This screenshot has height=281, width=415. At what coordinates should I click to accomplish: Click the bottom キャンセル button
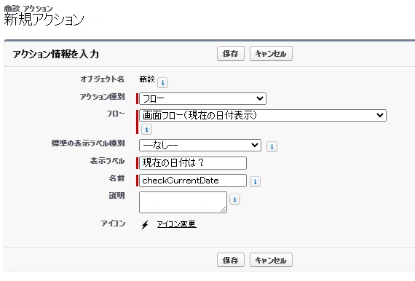pyautogui.click(x=271, y=260)
